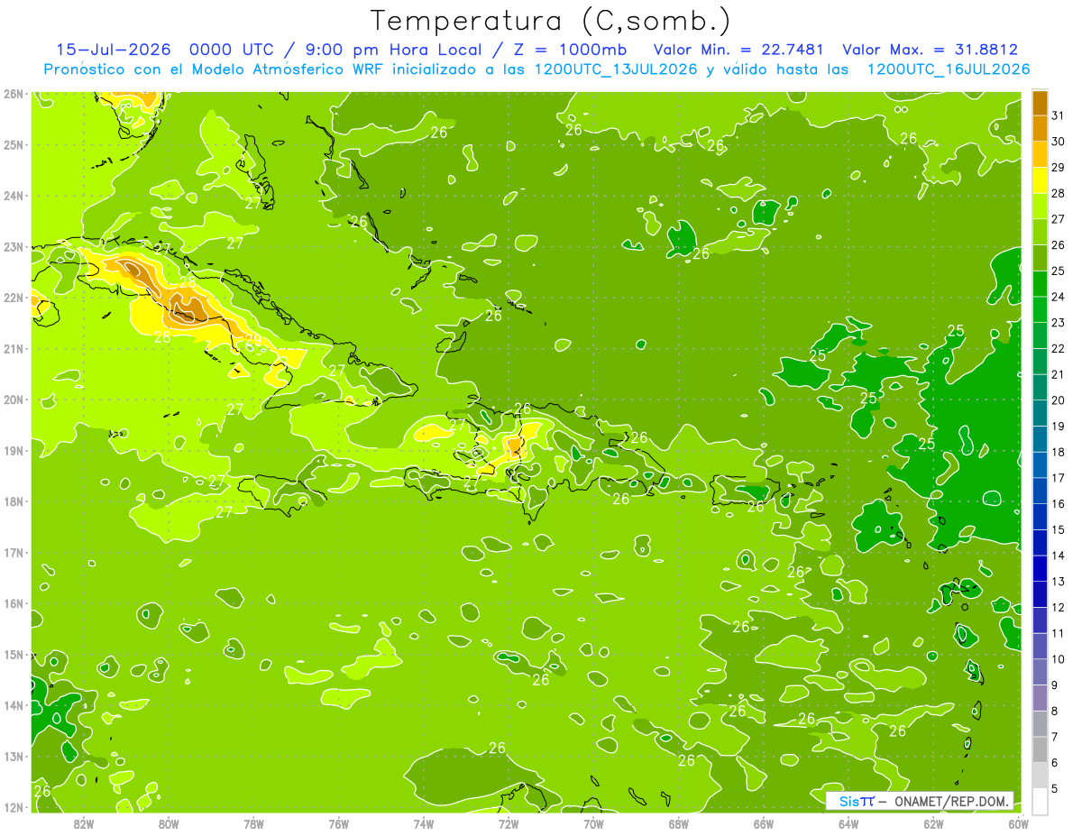Click the "14N" latitude axis label
The width and height of the screenshot is (1082, 836).
[x=14, y=704]
